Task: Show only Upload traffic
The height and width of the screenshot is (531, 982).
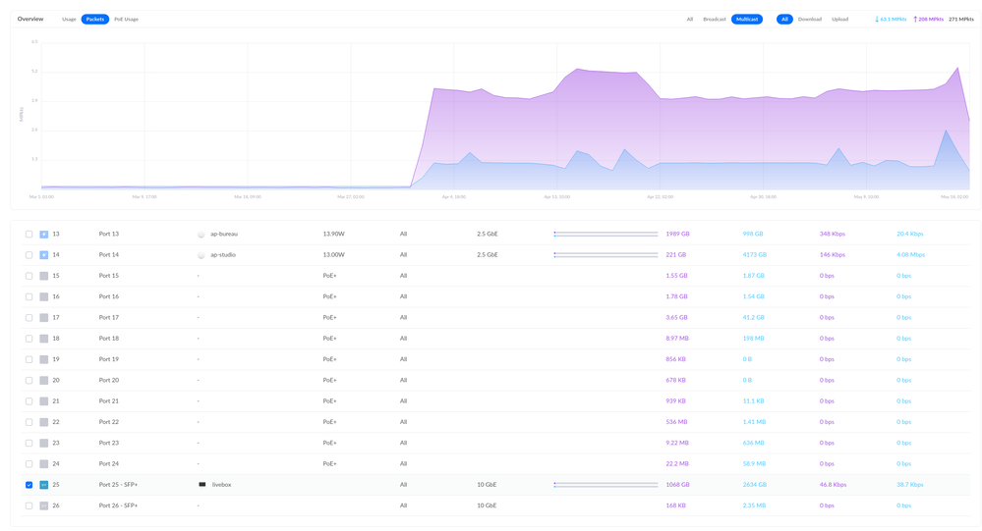Action: [839, 20]
